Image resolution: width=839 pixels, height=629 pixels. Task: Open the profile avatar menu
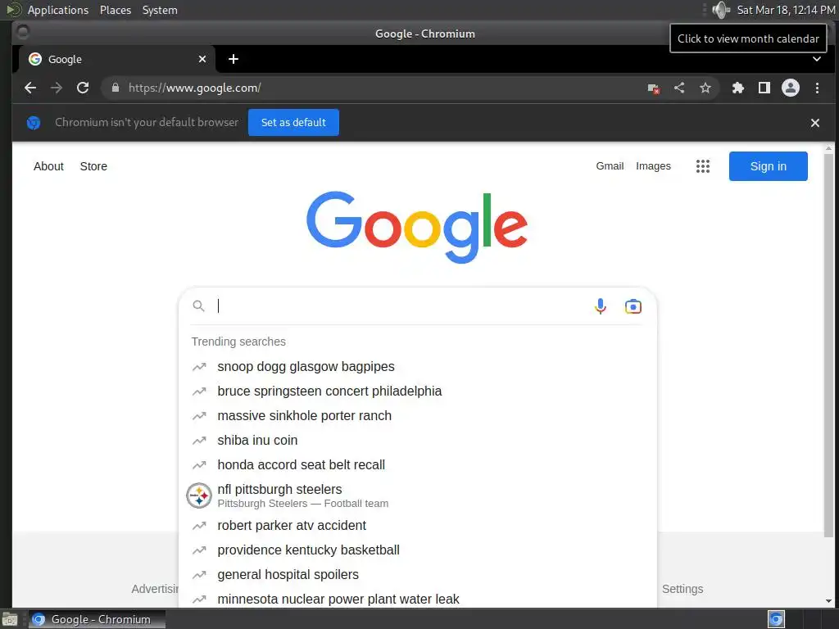tap(791, 88)
